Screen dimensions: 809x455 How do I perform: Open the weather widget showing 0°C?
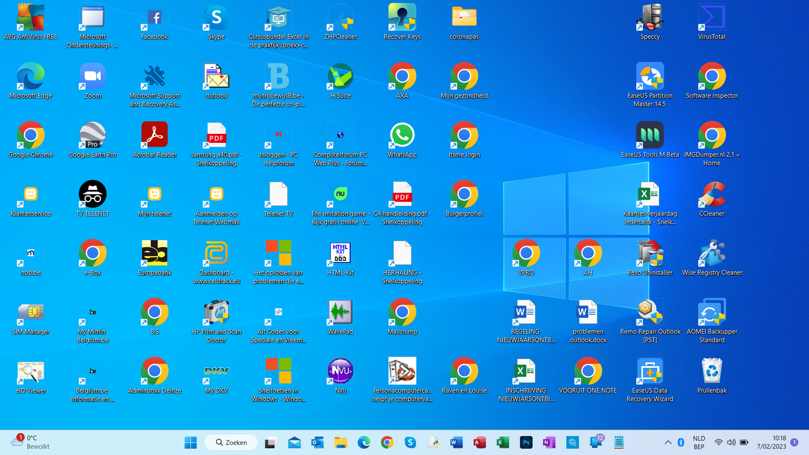[x=30, y=442]
